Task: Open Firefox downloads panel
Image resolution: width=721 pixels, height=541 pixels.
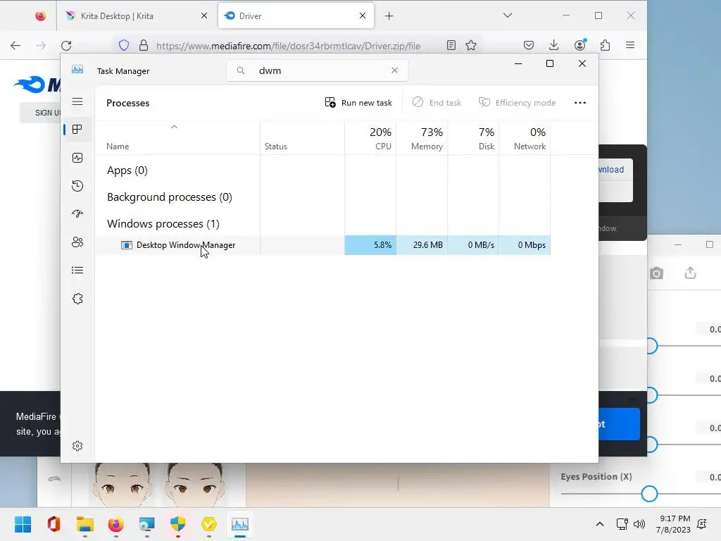Action: (553, 45)
